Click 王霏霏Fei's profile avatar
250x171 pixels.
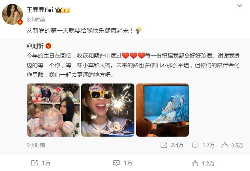(12, 14)
